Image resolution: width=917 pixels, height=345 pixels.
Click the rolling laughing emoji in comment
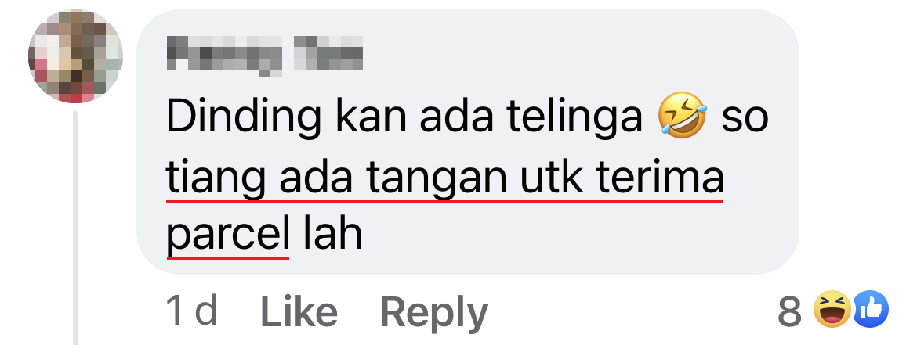coord(682,116)
